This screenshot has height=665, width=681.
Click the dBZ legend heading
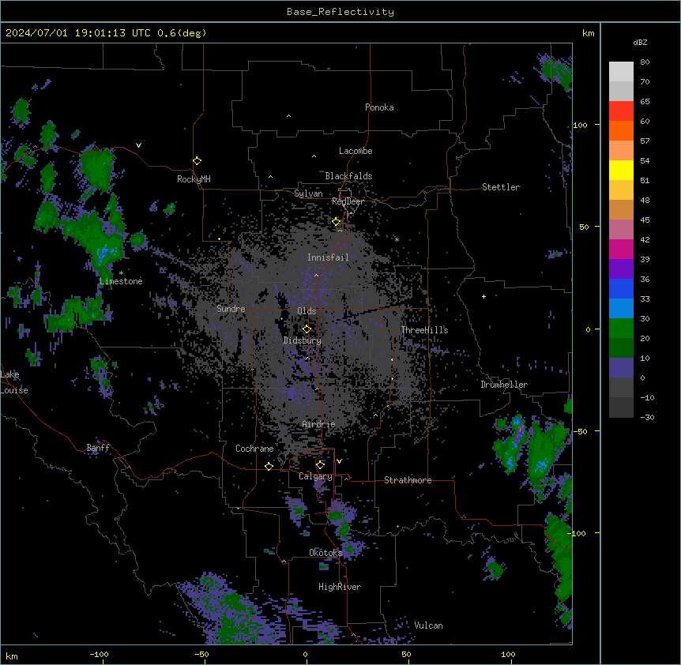[x=640, y=42]
